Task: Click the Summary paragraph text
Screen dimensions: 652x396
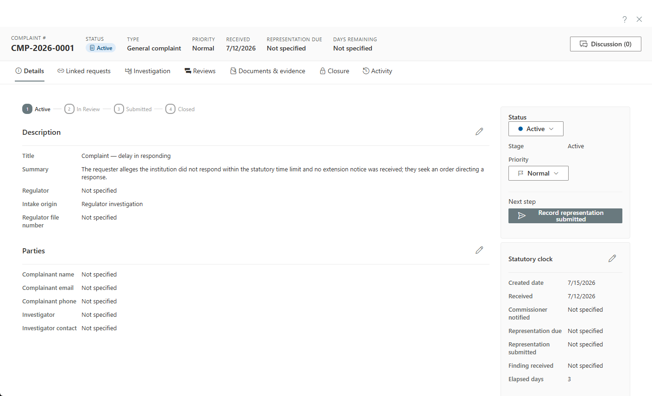Action: pos(282,173)
